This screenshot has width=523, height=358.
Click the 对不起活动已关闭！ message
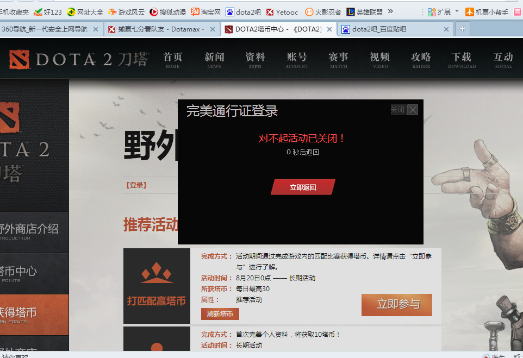pos(302,138)
